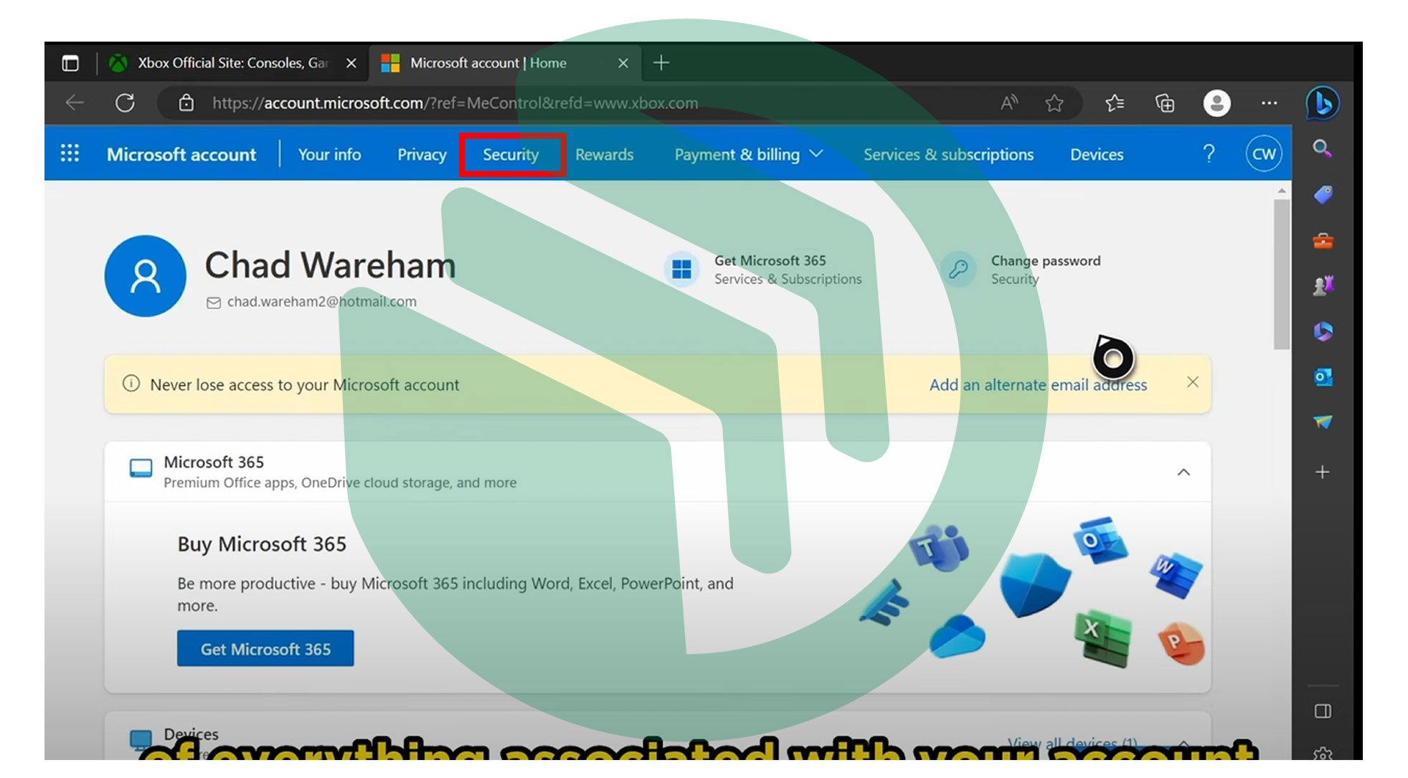Open the sidebar Drop paper plane icon
Image resolution: width=1408 pixels, height=778 pixels.
pyautogui.click(x=1323, y=422)
